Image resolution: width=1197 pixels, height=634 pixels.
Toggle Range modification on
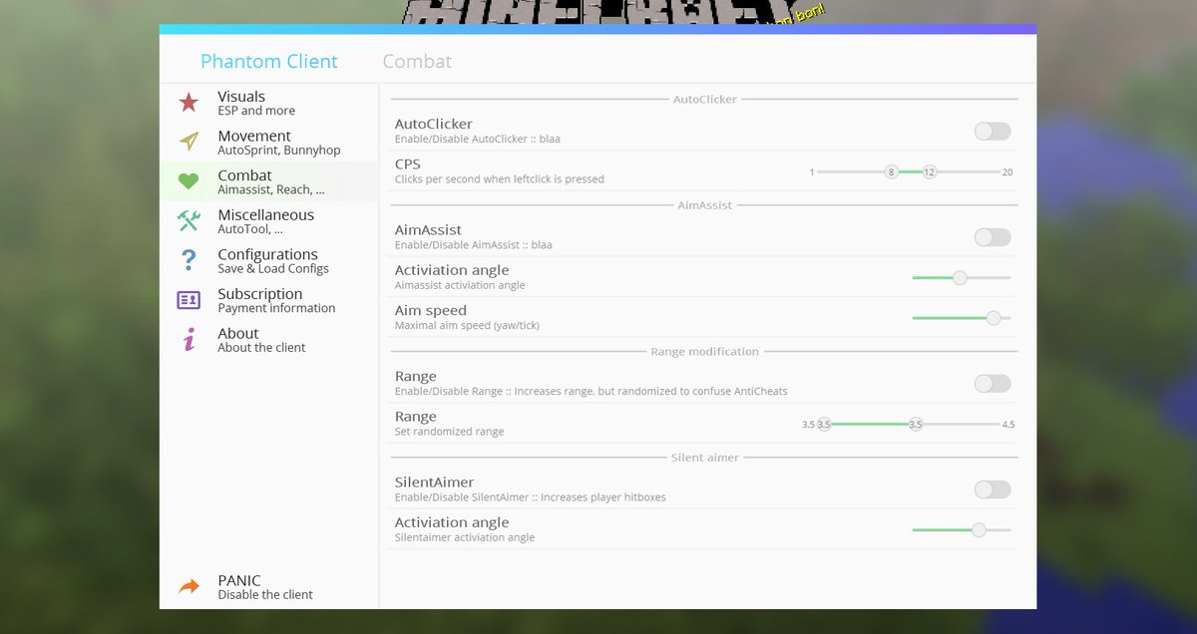[x=993, y=384]
